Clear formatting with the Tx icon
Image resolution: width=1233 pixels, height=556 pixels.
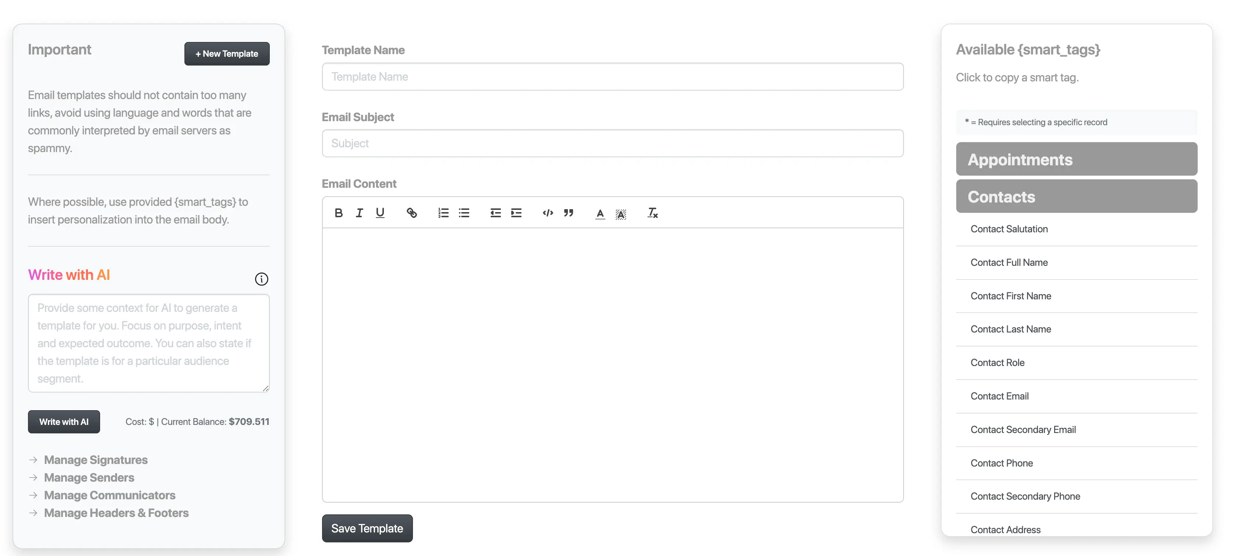(x=653, y=213)
